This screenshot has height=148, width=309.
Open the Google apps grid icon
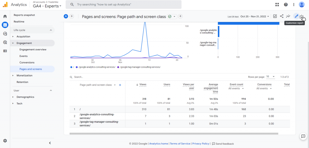coord(277,5)
